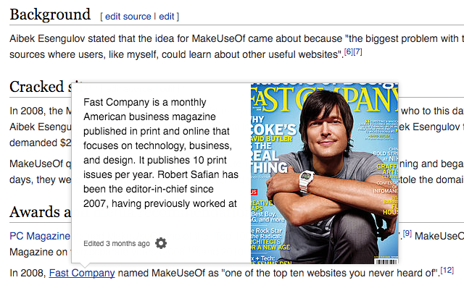Follow the Fast Company link in last sentence
The image size is (464, 288).
(x=82, y=273)
